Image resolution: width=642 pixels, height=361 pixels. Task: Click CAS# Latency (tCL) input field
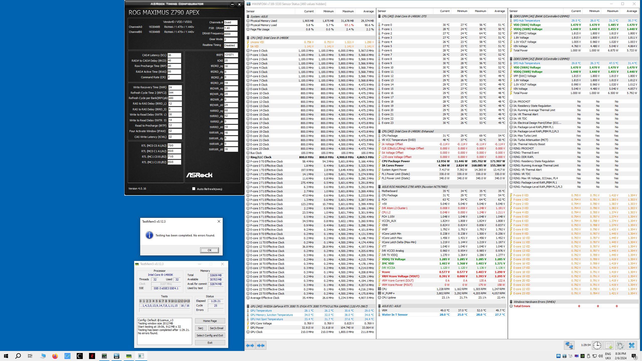click(174, 55)
